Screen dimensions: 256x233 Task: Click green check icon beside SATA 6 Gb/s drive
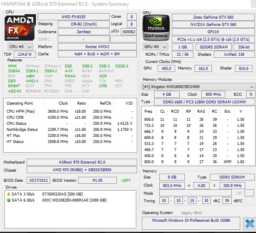[x=8, y=200]
